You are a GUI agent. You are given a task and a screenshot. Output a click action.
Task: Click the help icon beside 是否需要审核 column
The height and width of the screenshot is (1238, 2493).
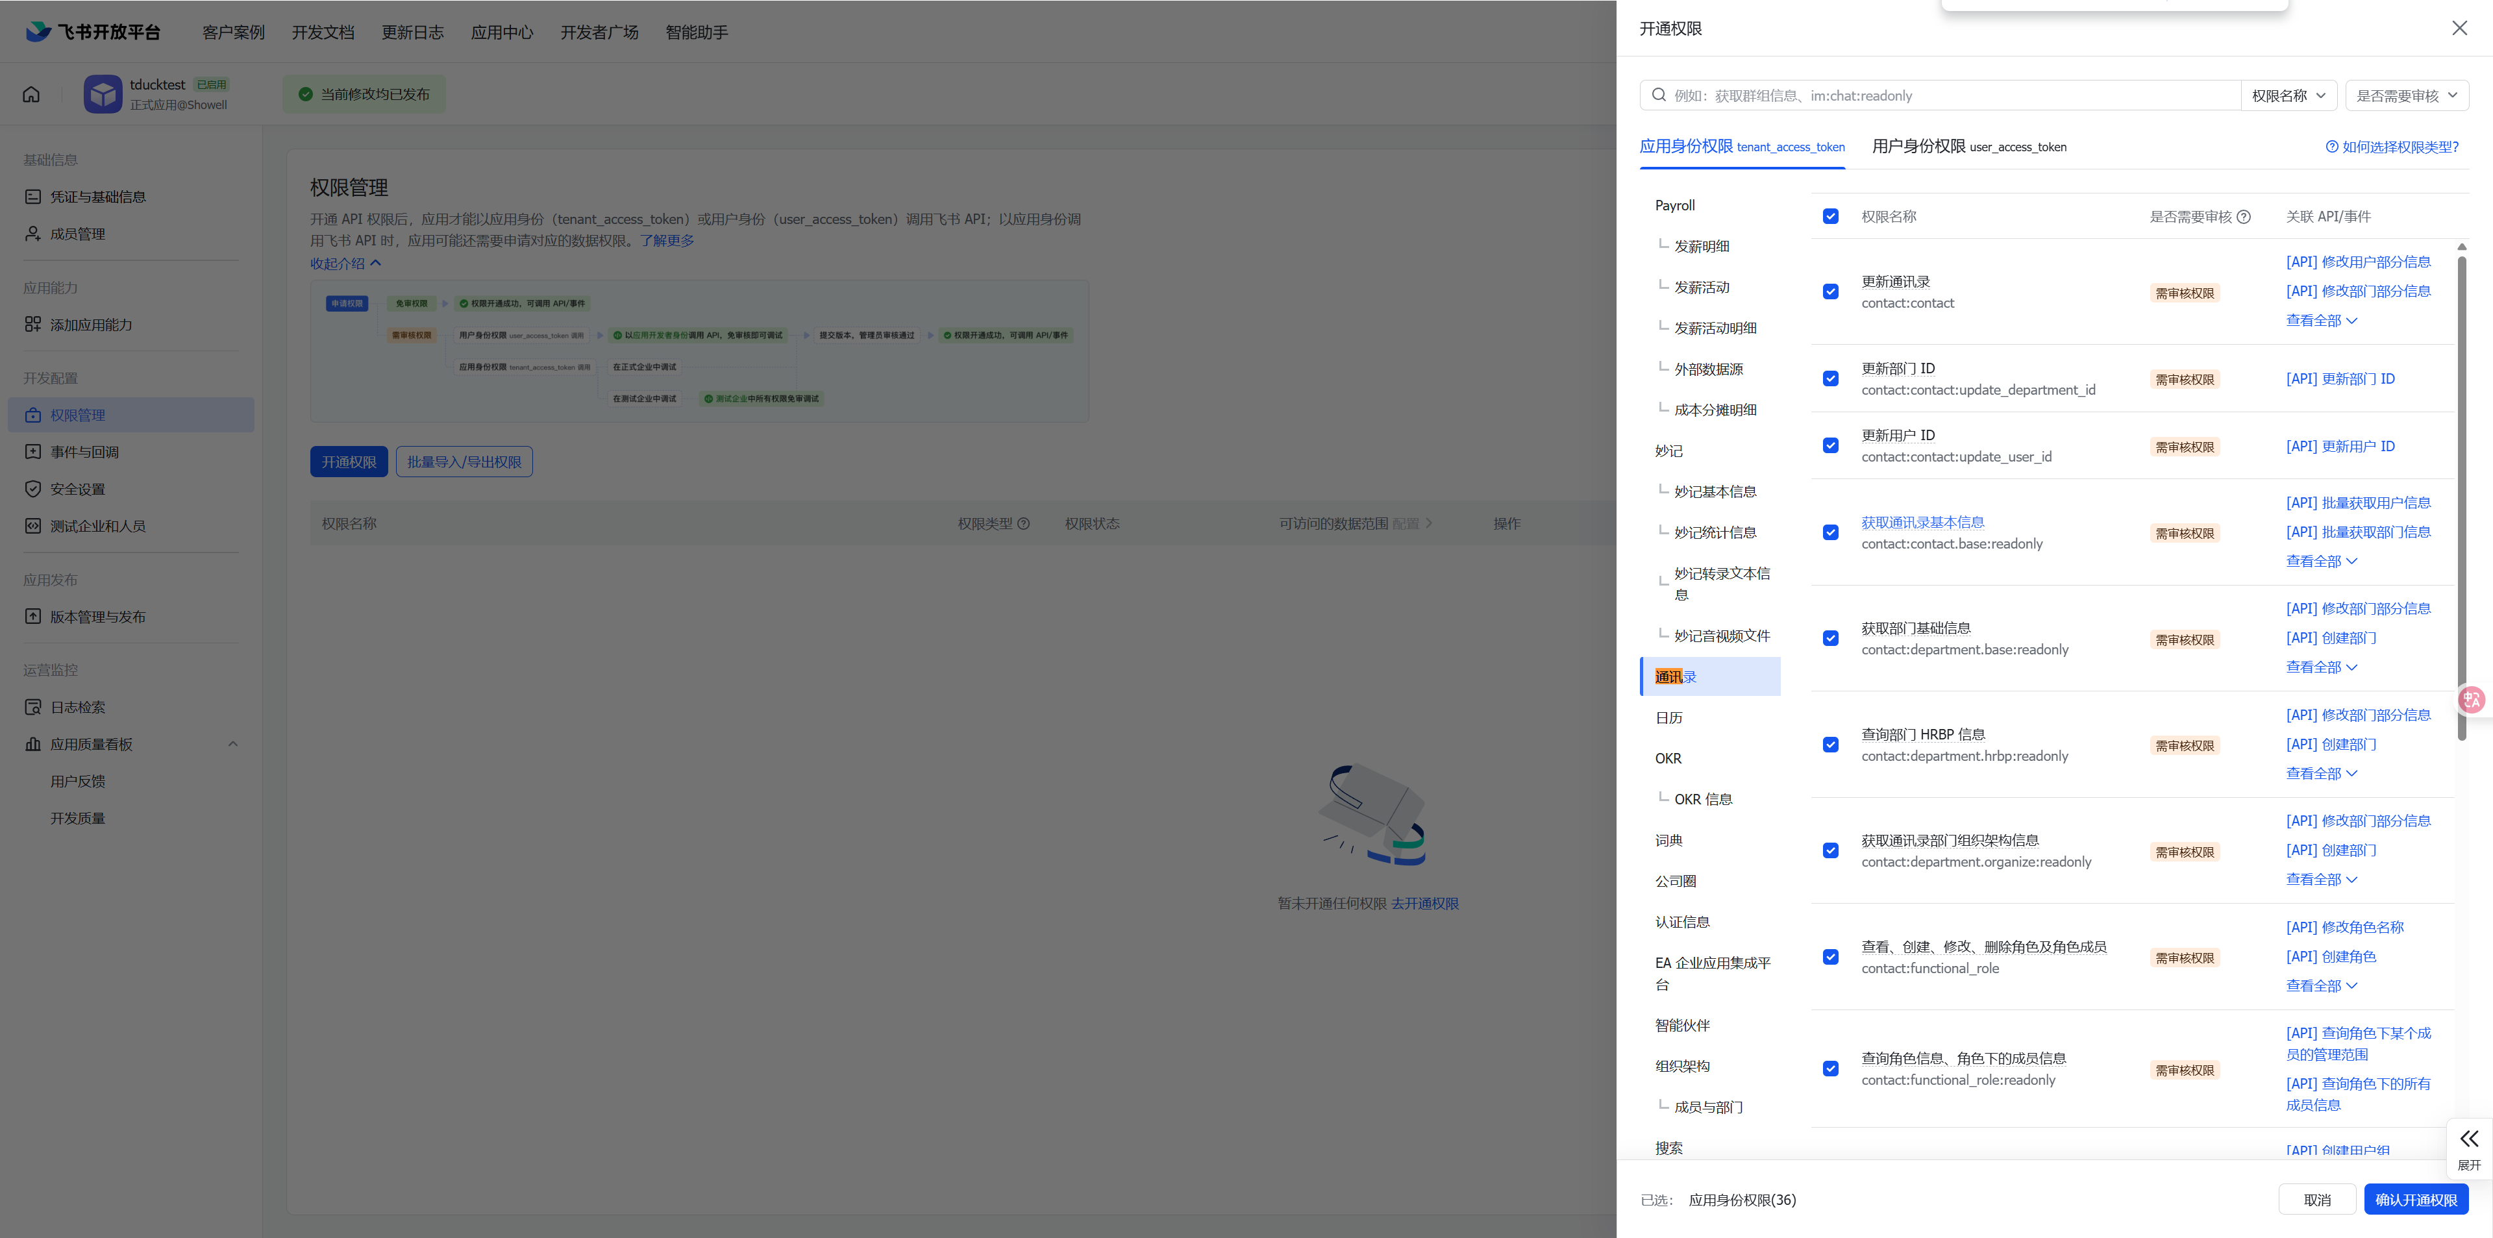tap(2243, 217)
